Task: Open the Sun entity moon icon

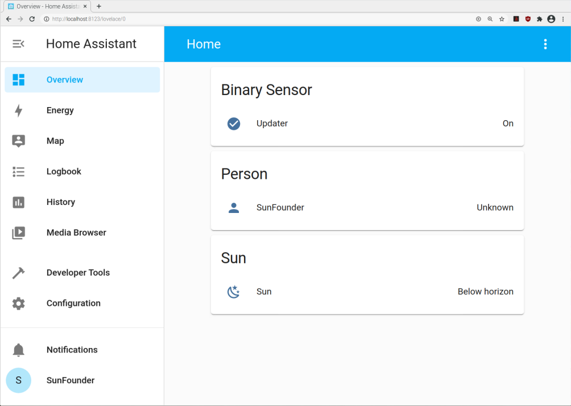Action: pyautogui.click(x=233, y=292)
